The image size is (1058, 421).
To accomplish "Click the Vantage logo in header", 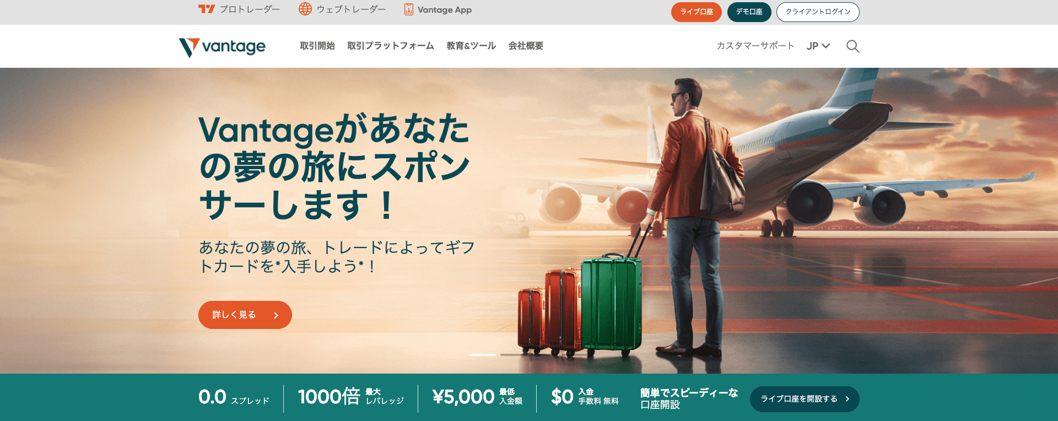I will click(222, 47).
